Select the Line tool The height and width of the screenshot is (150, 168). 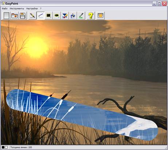(x=40, y=16)
